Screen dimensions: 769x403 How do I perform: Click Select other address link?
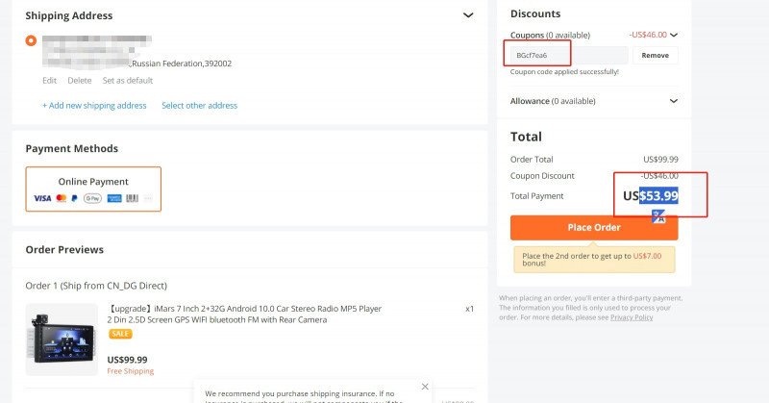[200, 106]
